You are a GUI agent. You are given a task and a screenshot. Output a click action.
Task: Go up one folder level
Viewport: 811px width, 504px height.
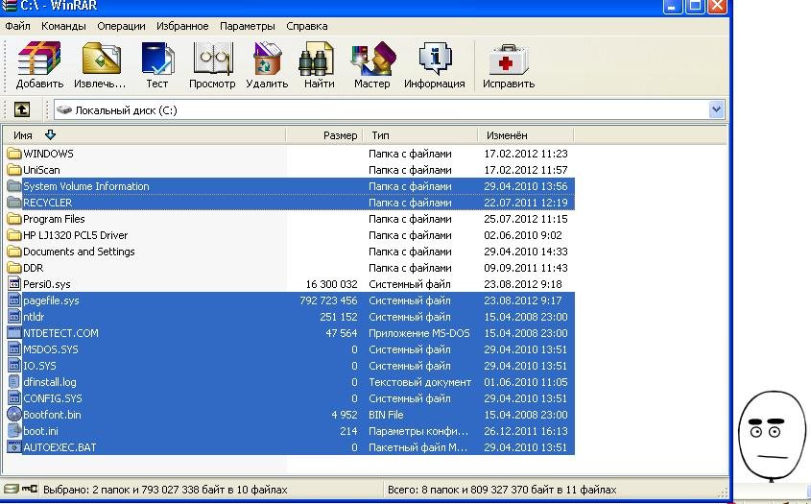pos(22,109)
